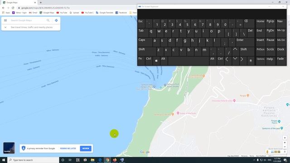
Task: Toggle the left Alt key
Action: click(x=164, y=61)
